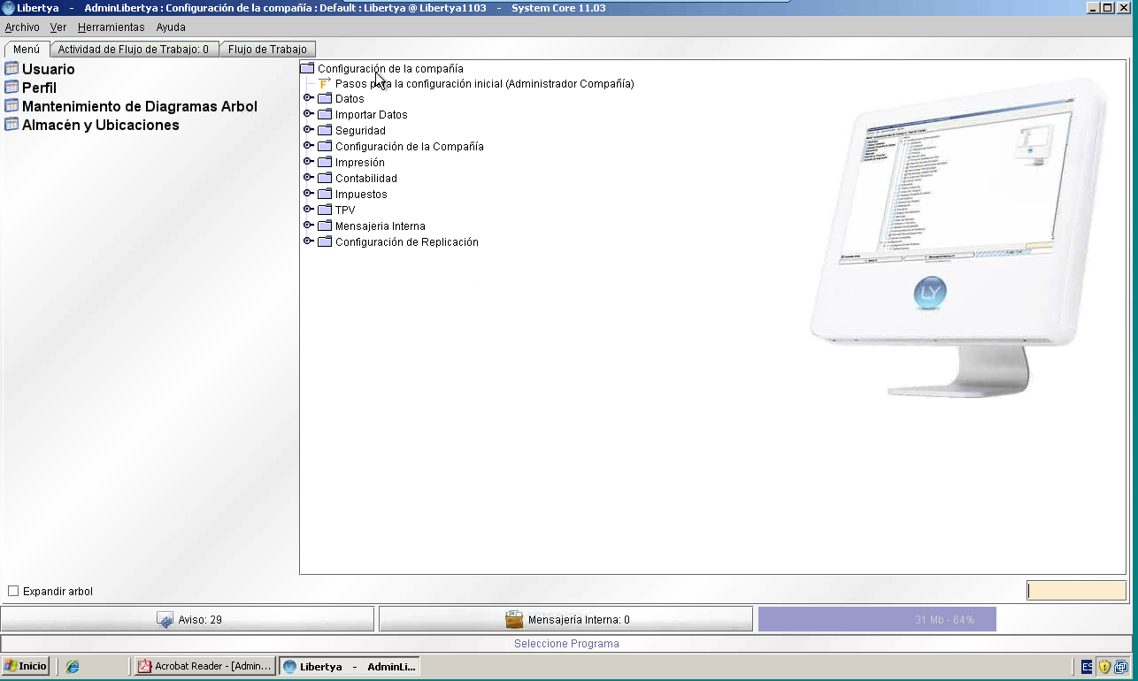The height and width of the screenshot is (681, 1138).
Task: Click the Contabilidad folder icon
Action: tap(325, 179)
